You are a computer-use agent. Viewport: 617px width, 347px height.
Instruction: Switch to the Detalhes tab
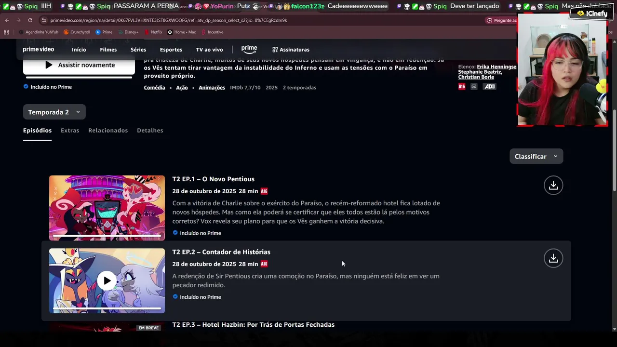pyautogui.click(x=150, y=131)
